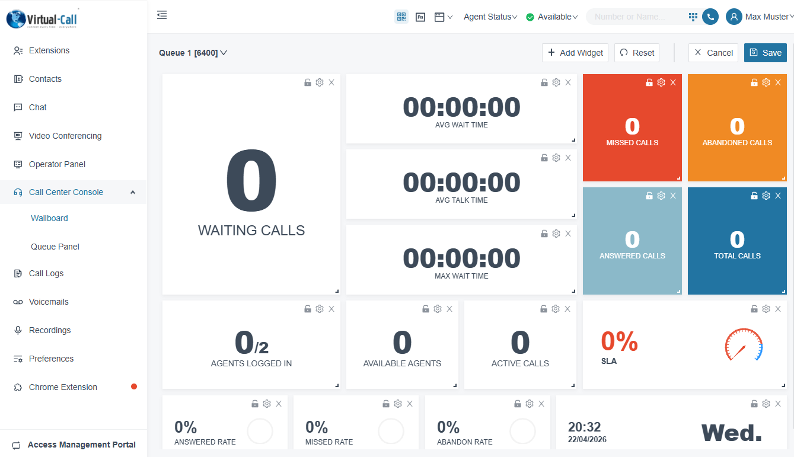
Task: Open Extensions in the sidebar
Action: coord(74,50)
